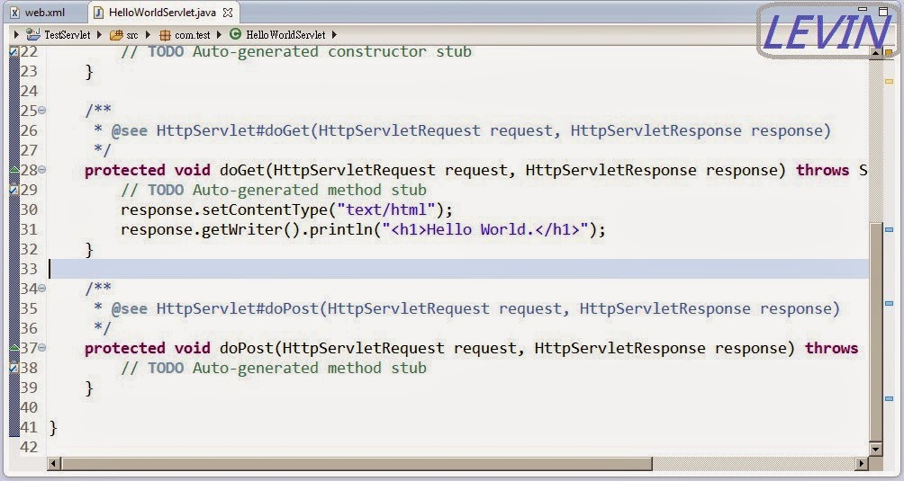Click the HelloWorldServlet class breadcrumb

[285, 35]
